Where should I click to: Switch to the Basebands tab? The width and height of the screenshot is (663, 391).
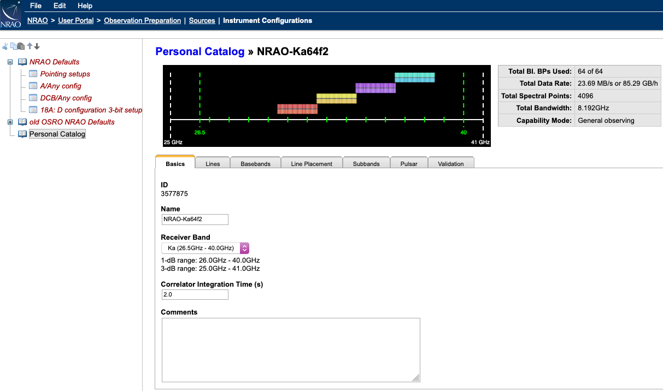(x=255, y=164)
